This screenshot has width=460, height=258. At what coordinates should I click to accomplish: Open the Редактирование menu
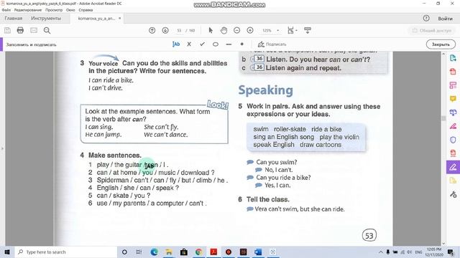pyautogui.click(x=28, y=10)
